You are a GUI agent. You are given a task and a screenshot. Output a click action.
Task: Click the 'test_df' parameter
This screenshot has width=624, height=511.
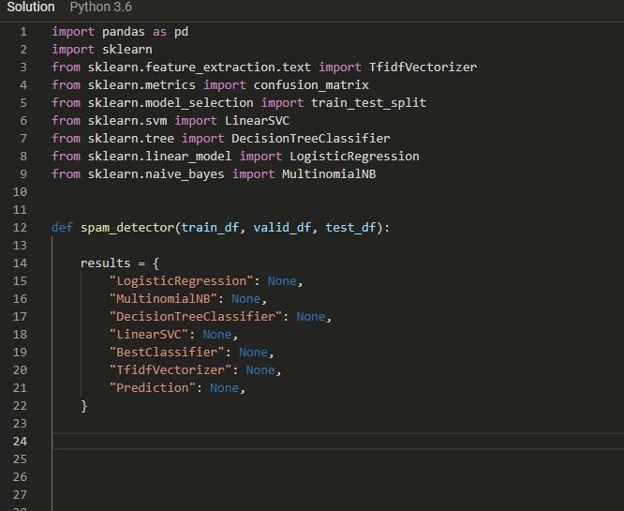pos(350,228)
